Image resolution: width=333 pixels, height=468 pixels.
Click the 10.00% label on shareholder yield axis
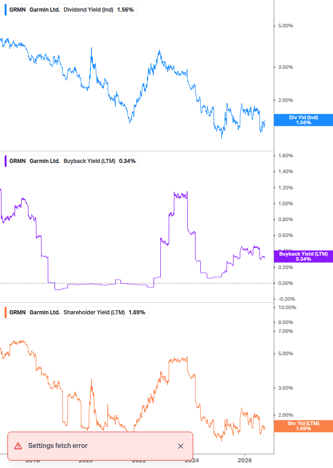coord(287,307)
